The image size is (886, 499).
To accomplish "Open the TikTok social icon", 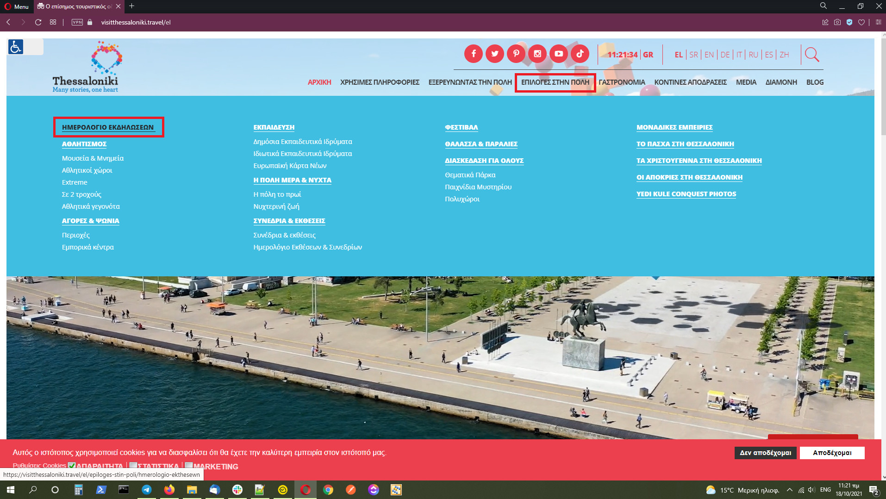I will click(x=580, y=54).
